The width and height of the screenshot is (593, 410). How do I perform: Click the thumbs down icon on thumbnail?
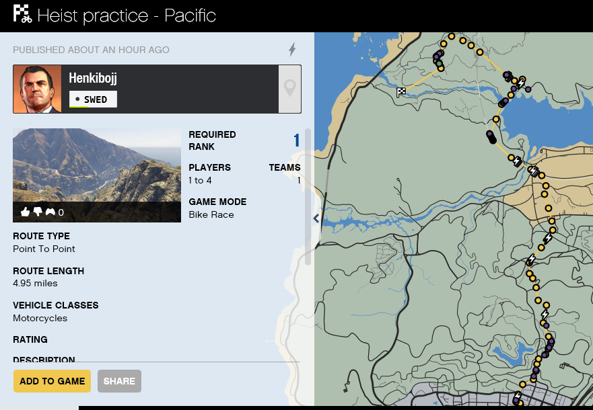tap(38, 212)
